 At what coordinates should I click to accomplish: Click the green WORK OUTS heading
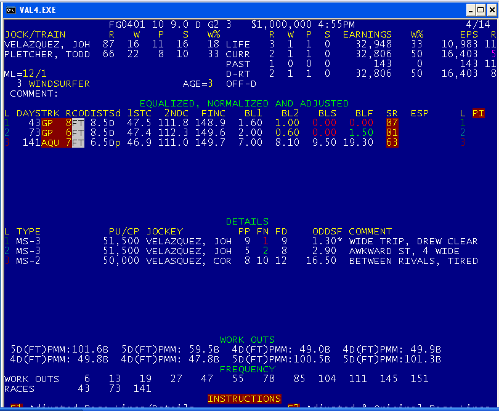click(x=247, y=340)
